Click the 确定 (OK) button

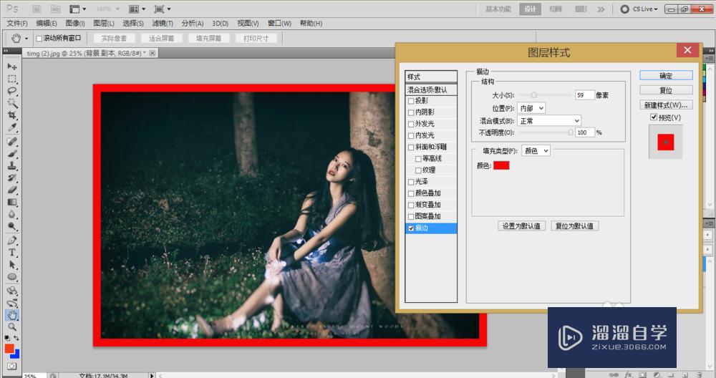point(666,75)
